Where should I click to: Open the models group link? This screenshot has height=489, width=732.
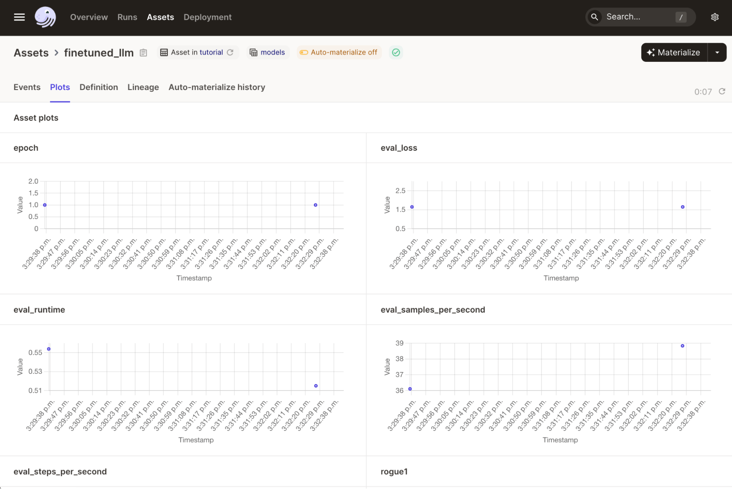point(272,52)
